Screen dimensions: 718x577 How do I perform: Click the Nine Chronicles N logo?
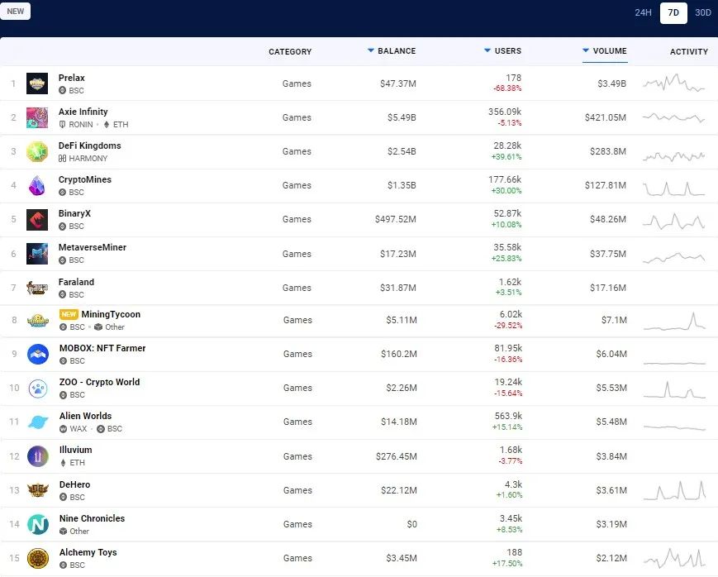[38, 524]
